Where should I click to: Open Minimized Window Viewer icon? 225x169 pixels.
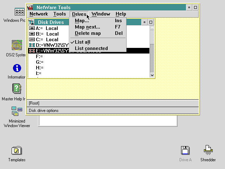click(17, 111)
